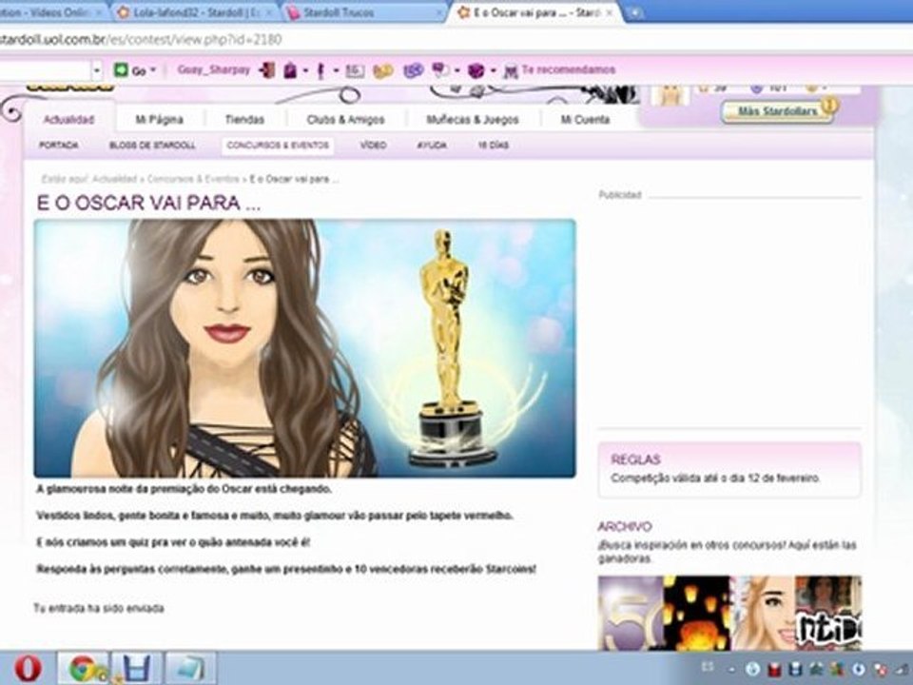Click the ARCHIVO heading
Image resolution: width=913 pixels, height=685 pixels.
pos(625,526)
